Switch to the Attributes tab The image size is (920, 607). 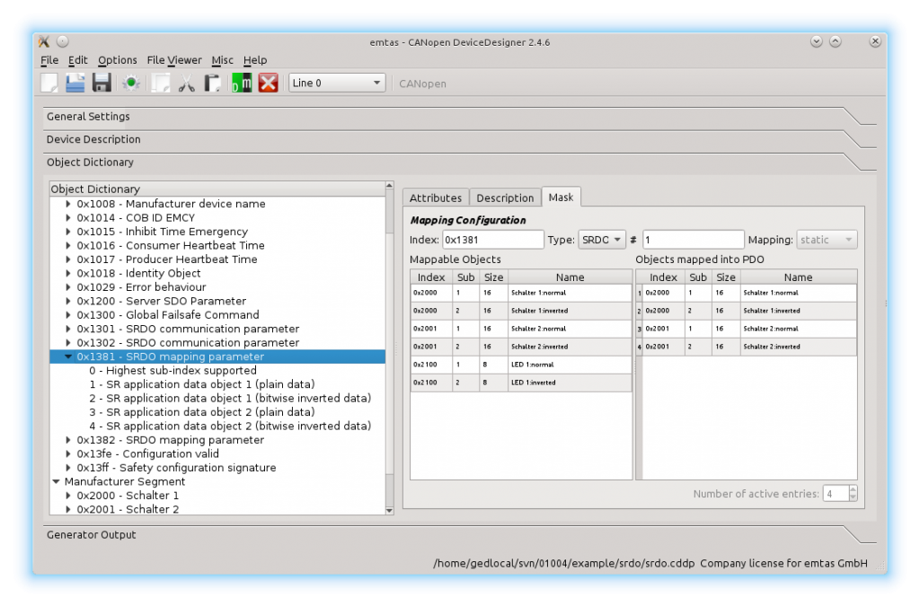click(436, 198)
